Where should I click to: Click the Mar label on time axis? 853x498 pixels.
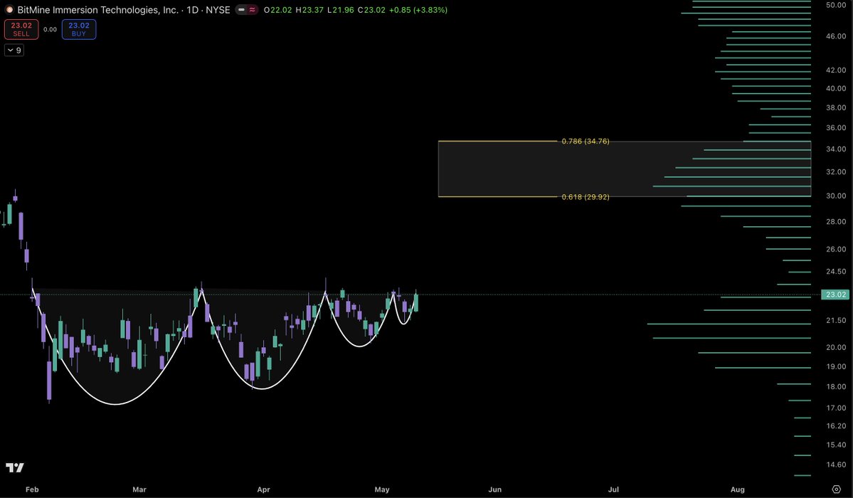click(x=139, y=489)
